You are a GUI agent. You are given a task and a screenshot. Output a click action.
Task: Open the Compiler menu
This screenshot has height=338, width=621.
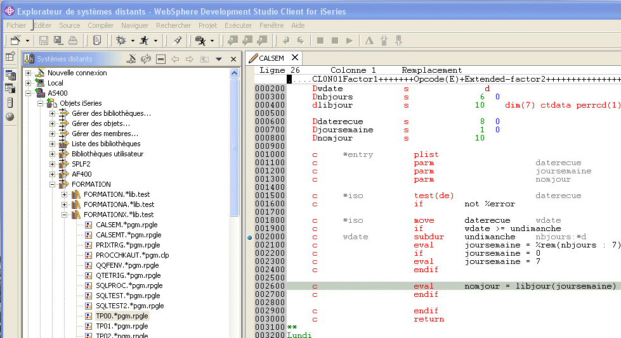pos(101,25)
